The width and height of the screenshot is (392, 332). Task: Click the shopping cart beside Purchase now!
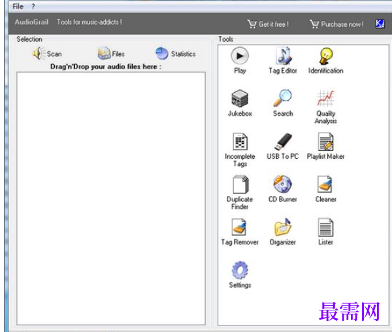314,24
